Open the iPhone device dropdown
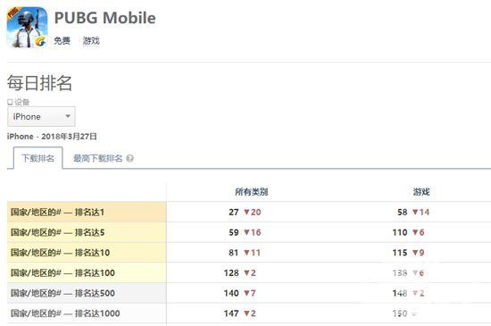 coord(41,116)
